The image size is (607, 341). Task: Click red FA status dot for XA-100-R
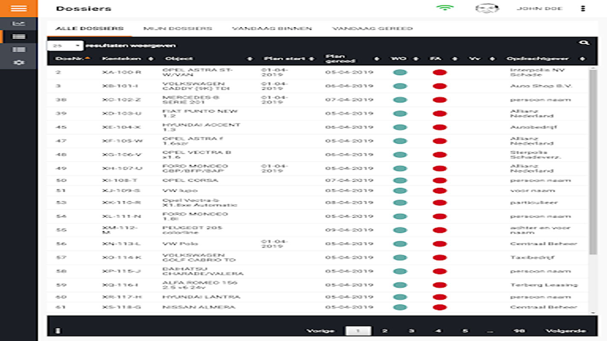click(x=440, y=72)
